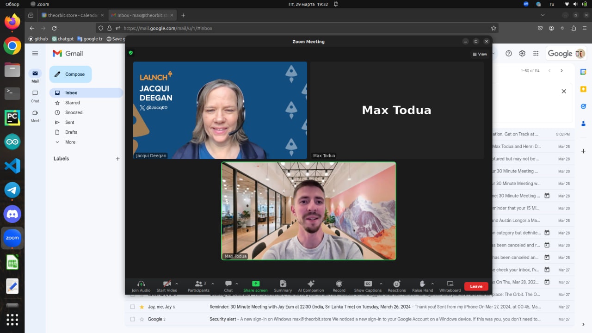Reload the page in Firefox

[54, 28]
